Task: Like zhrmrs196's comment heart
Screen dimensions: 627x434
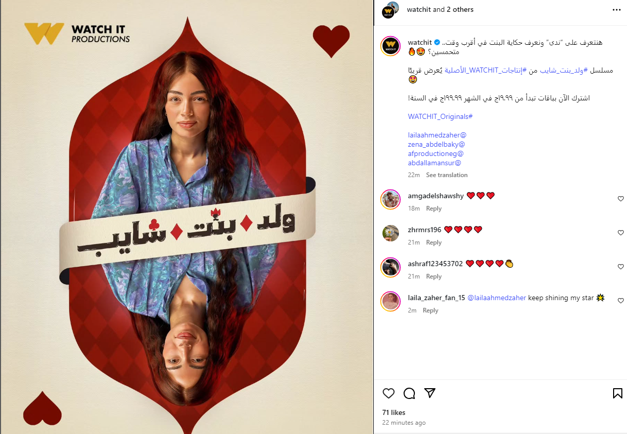Action: [x=620, y=233]
